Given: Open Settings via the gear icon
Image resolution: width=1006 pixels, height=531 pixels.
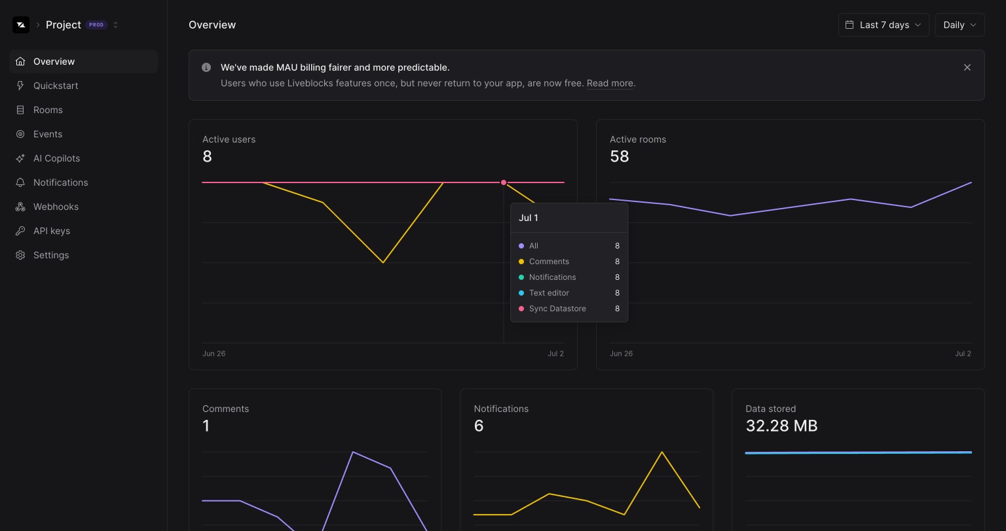Looking at the screenshot, I should 20,255.
